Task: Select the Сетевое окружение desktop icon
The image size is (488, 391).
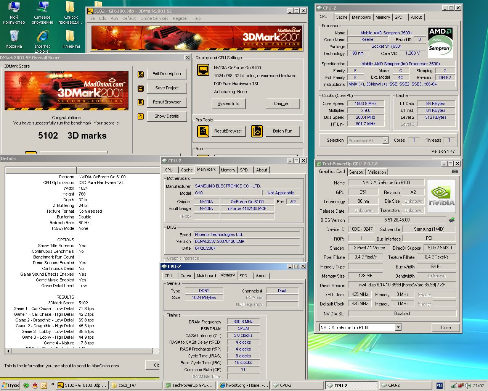Action: click(42, 13)
